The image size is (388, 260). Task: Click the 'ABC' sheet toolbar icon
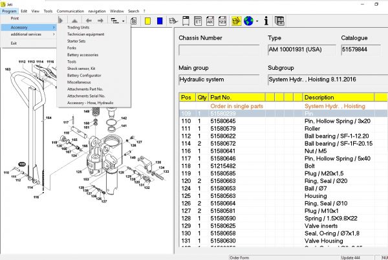pos(210,21)
